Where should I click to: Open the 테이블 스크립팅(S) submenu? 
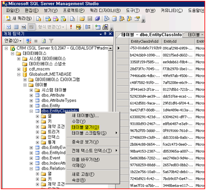[92, 133]
